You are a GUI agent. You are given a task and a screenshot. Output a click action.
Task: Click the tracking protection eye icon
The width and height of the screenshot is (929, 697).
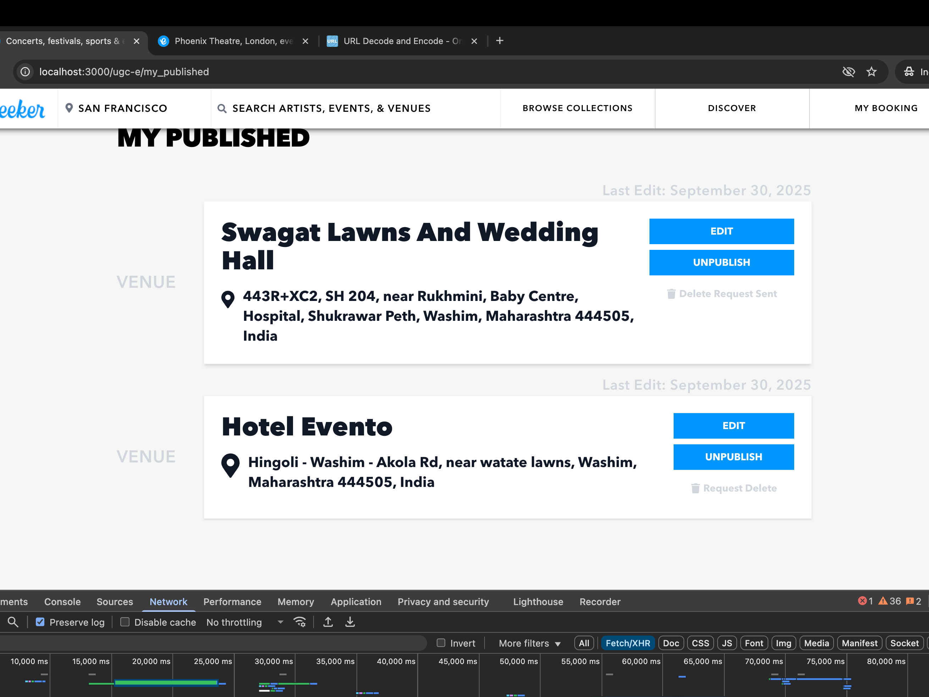(x=848, y=72)
